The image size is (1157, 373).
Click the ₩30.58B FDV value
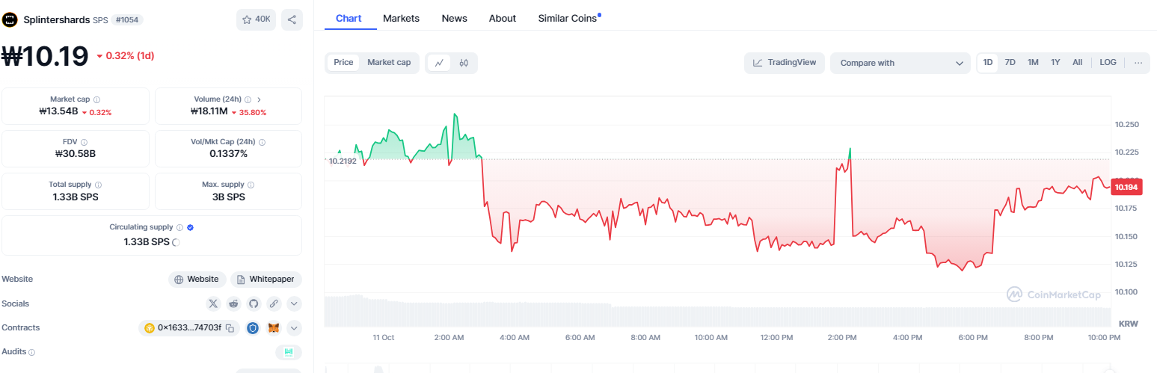pos(76,154)
